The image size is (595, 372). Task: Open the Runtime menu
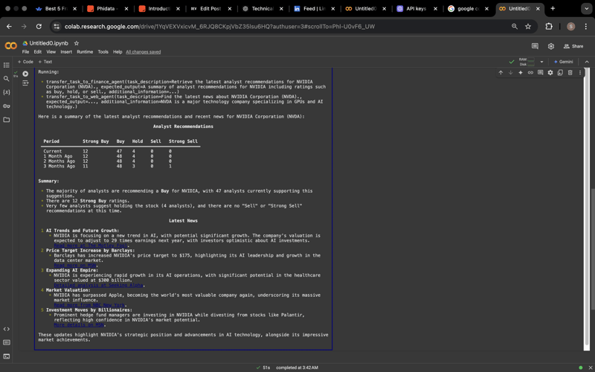(x=85, y=52)
